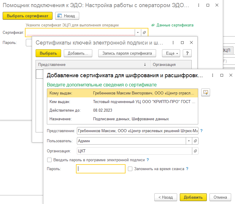
Task: Expand the Сертификат dropdown list
Action: click(x=138, y=32)
